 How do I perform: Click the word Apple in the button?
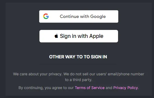tap(96, 36)
